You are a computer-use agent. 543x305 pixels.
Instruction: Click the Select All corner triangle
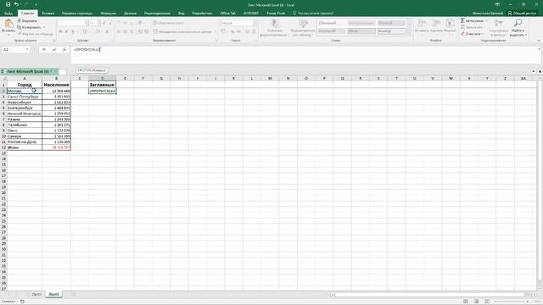tap(3, 79)
